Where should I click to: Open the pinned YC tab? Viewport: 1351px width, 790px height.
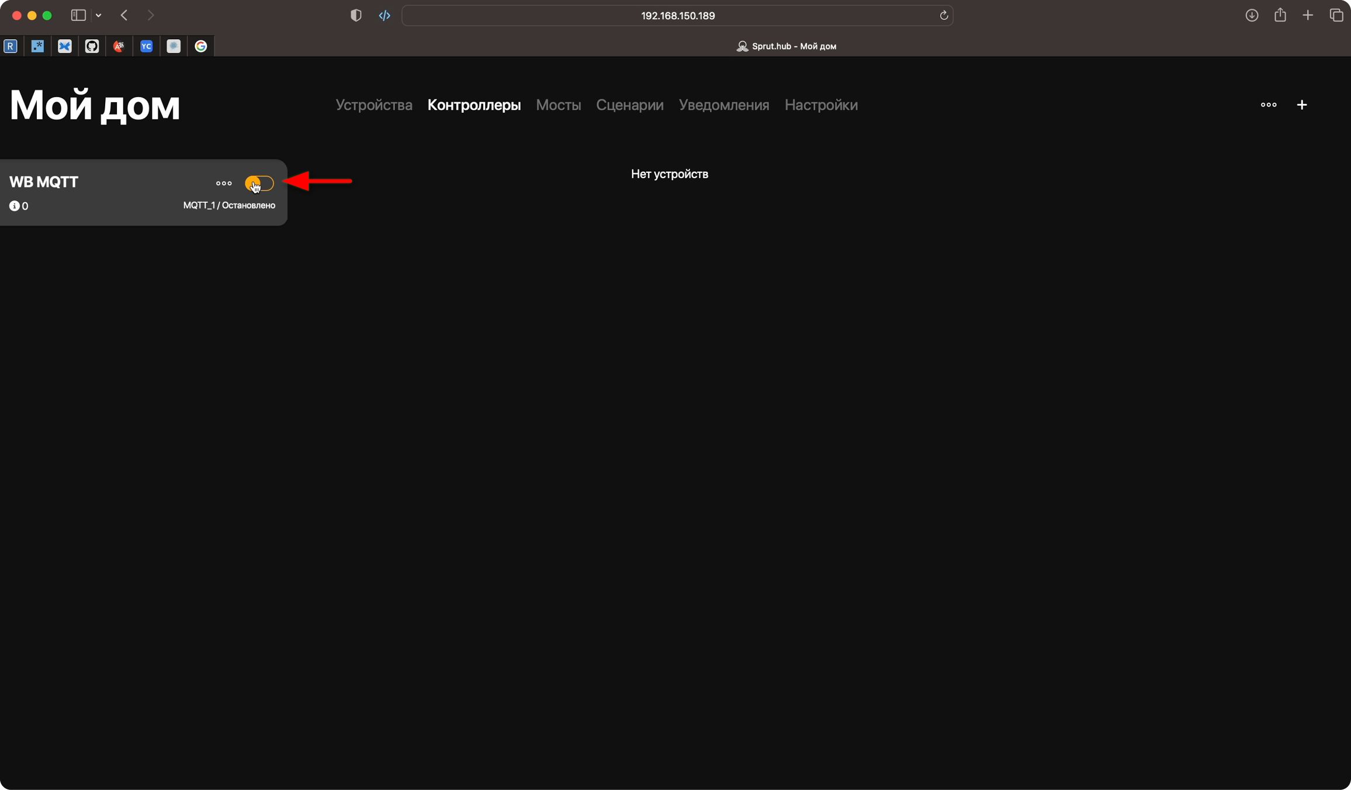[147, 46]
